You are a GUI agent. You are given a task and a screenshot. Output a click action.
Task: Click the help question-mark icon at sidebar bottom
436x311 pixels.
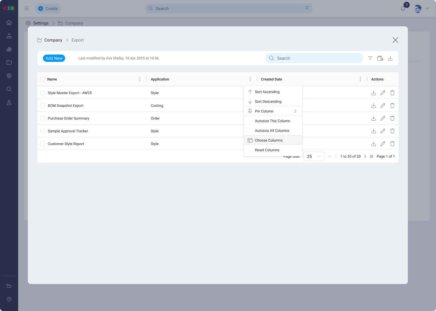[9, 299]
